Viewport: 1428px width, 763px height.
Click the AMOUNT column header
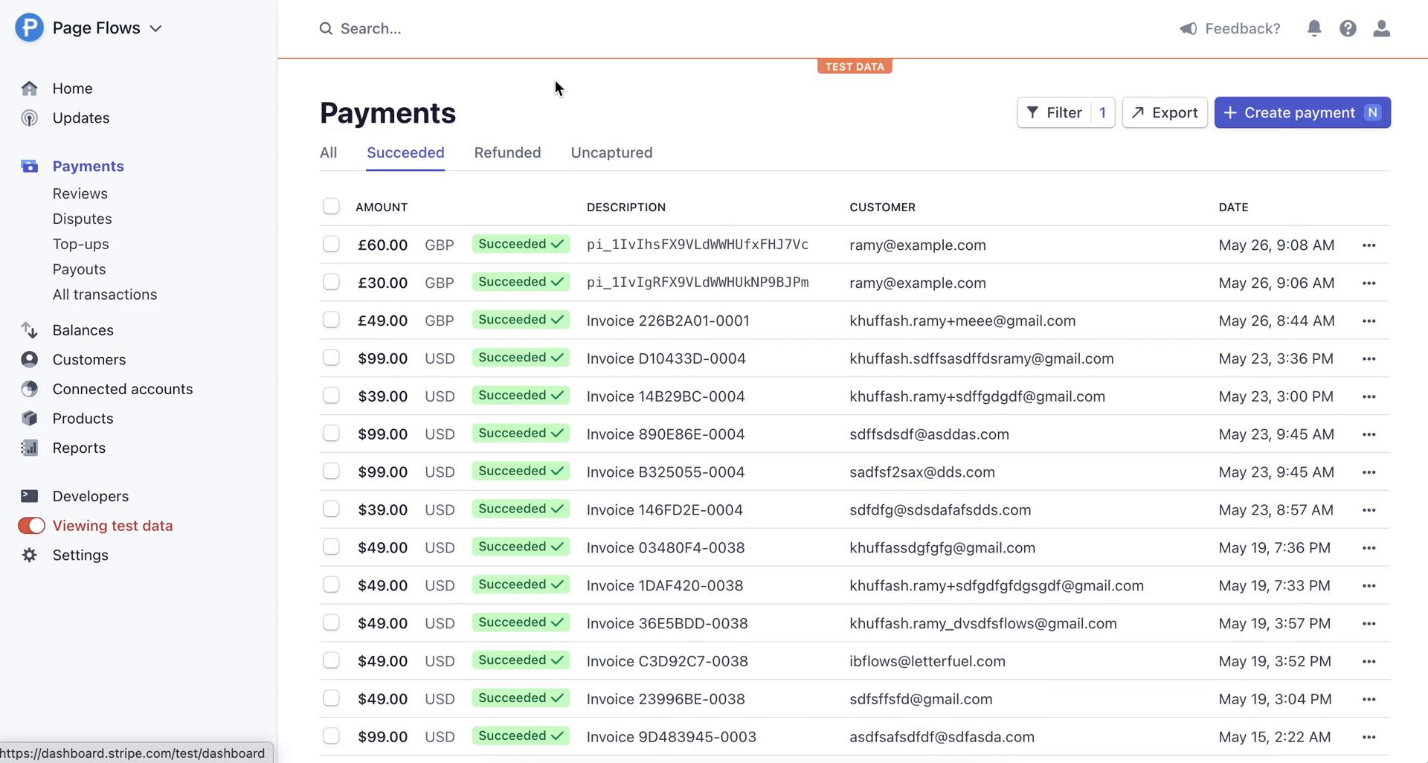(382, 207)
